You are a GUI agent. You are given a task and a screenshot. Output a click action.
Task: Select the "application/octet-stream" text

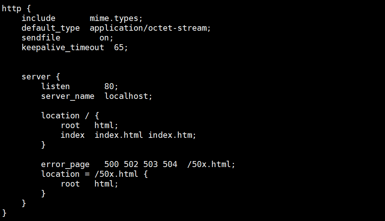[x=148, y=28]
